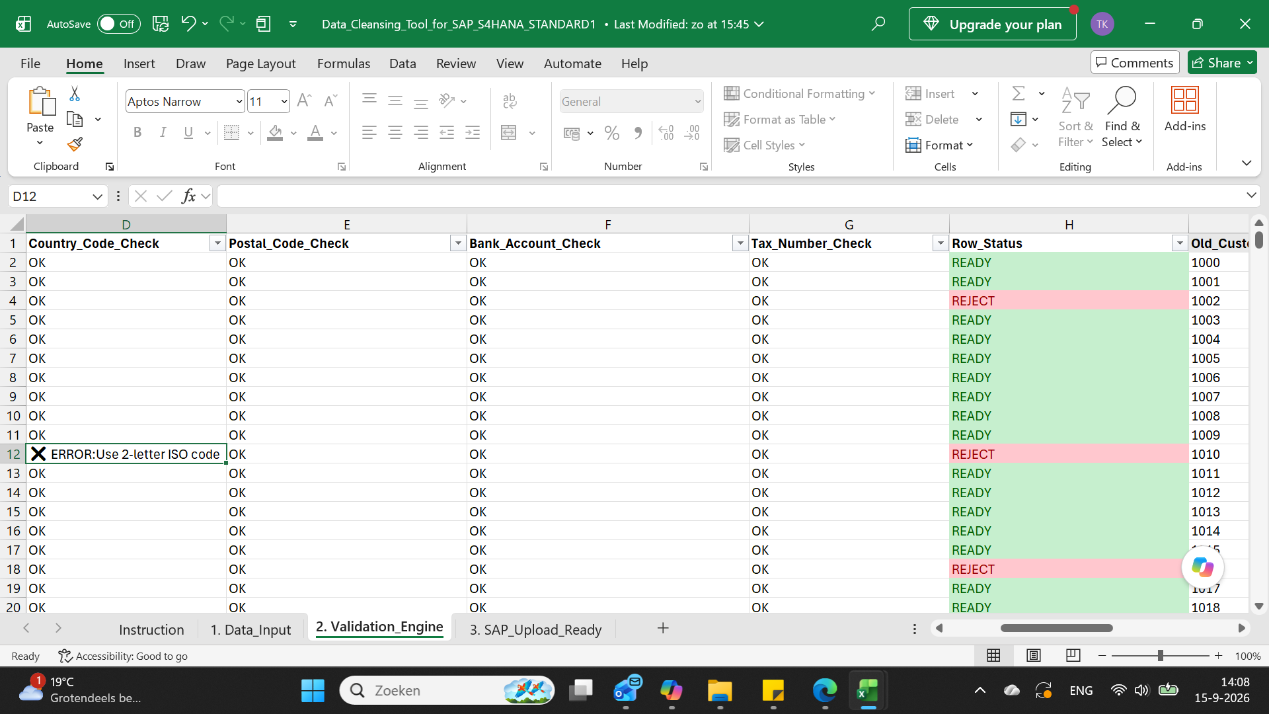The image size is (1269, 714).
Task: Click the Name Box showing D12
Action: pos(58,196)
